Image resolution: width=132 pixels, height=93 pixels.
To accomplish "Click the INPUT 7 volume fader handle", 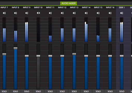I will (x=4, y=54).
